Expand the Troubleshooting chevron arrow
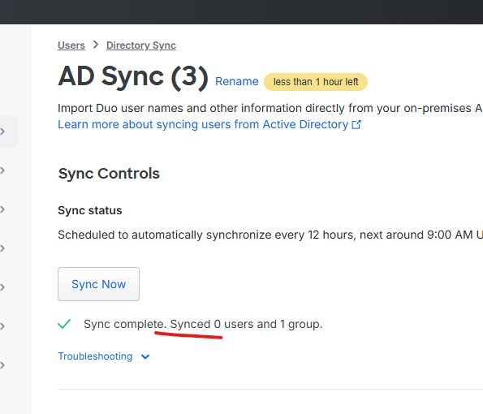 tap(145, 356)
